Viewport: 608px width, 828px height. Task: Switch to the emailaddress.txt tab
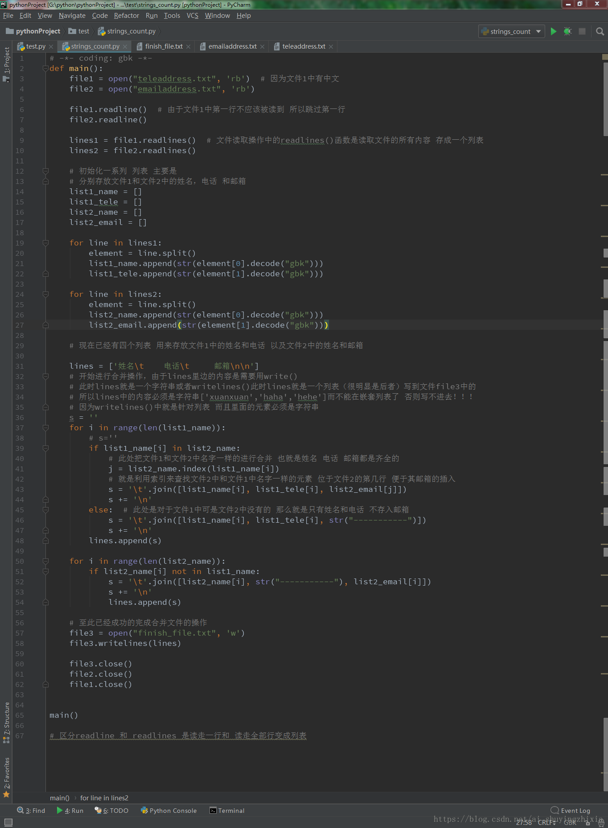point(232,46)
